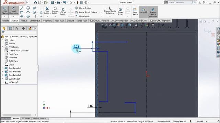This screenshot has width=220, height=123.
Task: Open Display/Delete Relations
Action: point(110,11)
